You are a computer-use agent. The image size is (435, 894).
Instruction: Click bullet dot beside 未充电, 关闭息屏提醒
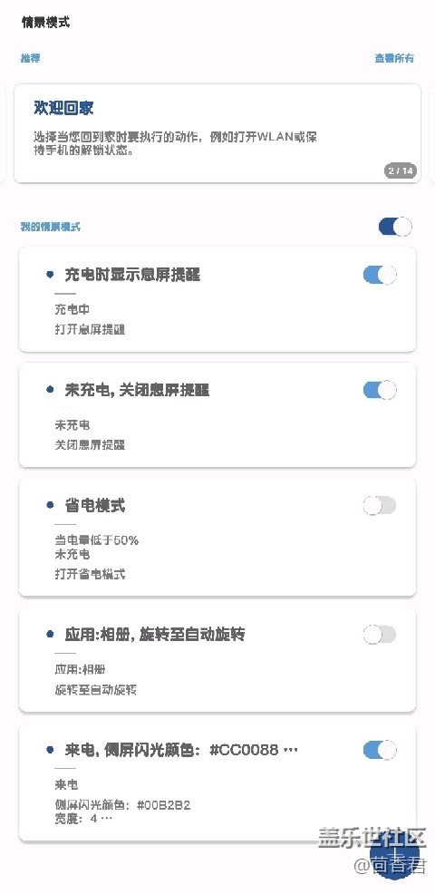point(50,390)
